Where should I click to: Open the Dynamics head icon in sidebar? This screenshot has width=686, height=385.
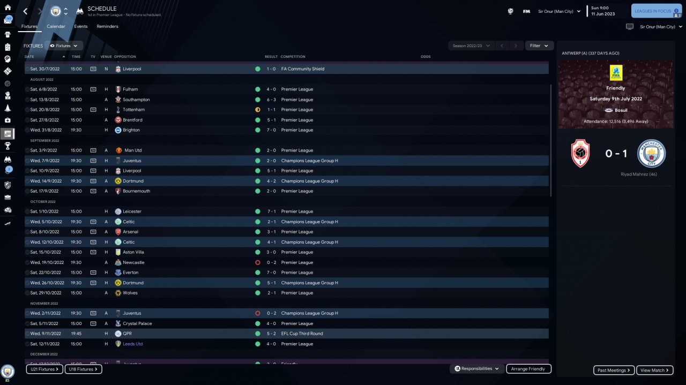coord(8,59)
